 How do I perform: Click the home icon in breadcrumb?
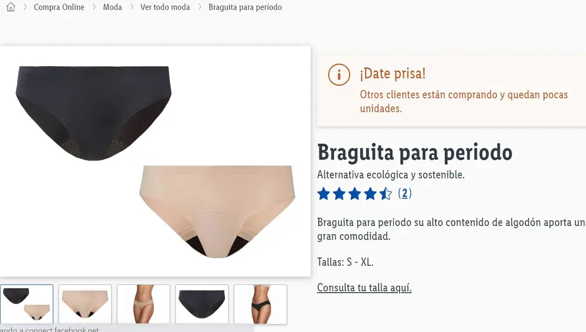tap(11, 6)
